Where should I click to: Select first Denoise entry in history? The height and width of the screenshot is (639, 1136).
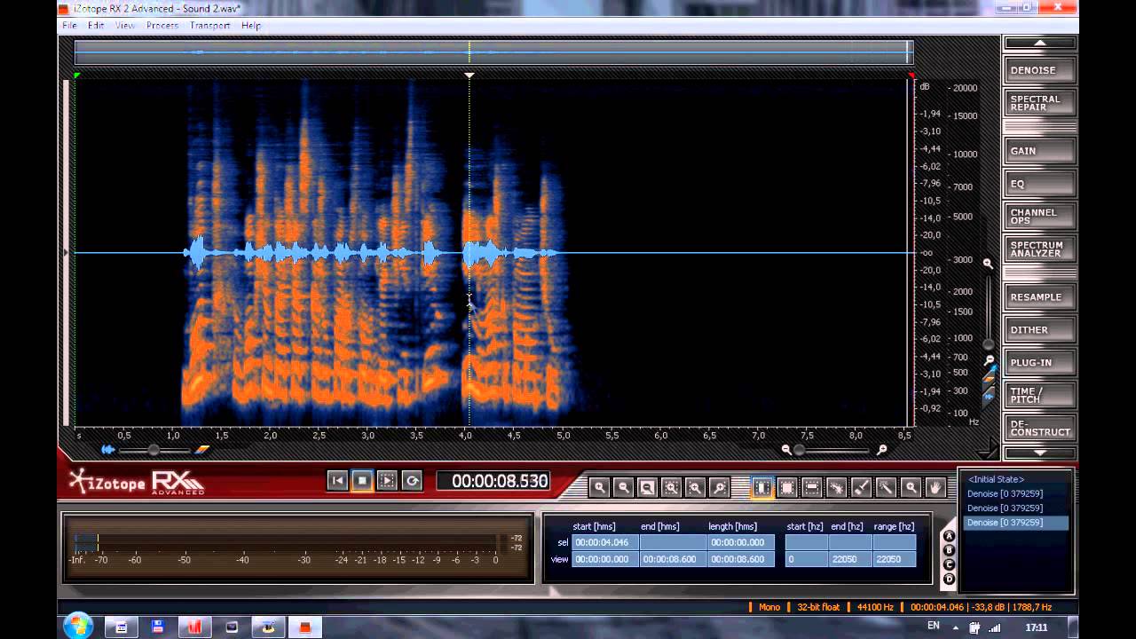tap(1005, 493)
